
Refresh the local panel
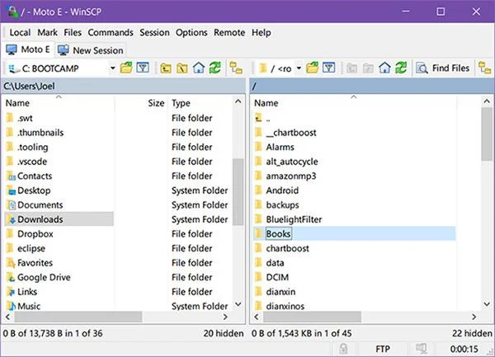[215, 68]
